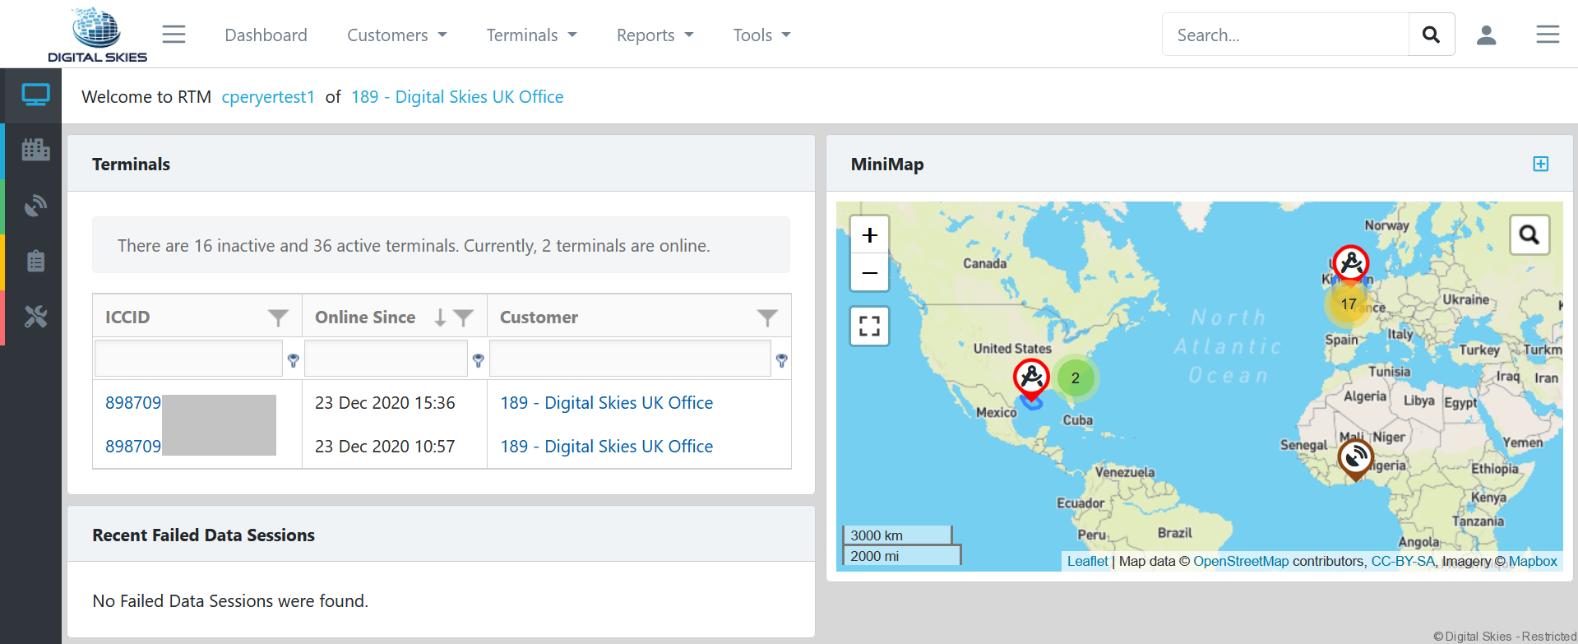The width and height of the screenshot is (1578, 644).
Task: Click the monitor icon in left sidebar
Action: (x=35, y=95)
